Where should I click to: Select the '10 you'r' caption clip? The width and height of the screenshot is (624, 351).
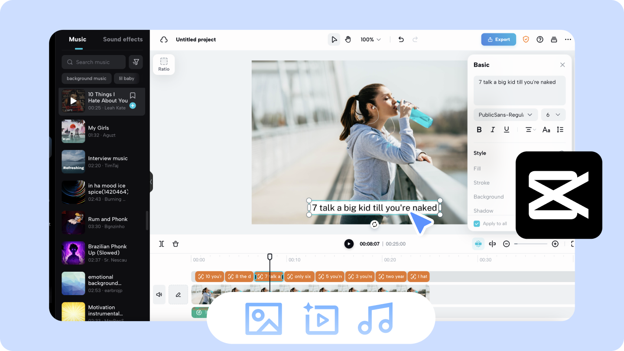pos(210,276)
